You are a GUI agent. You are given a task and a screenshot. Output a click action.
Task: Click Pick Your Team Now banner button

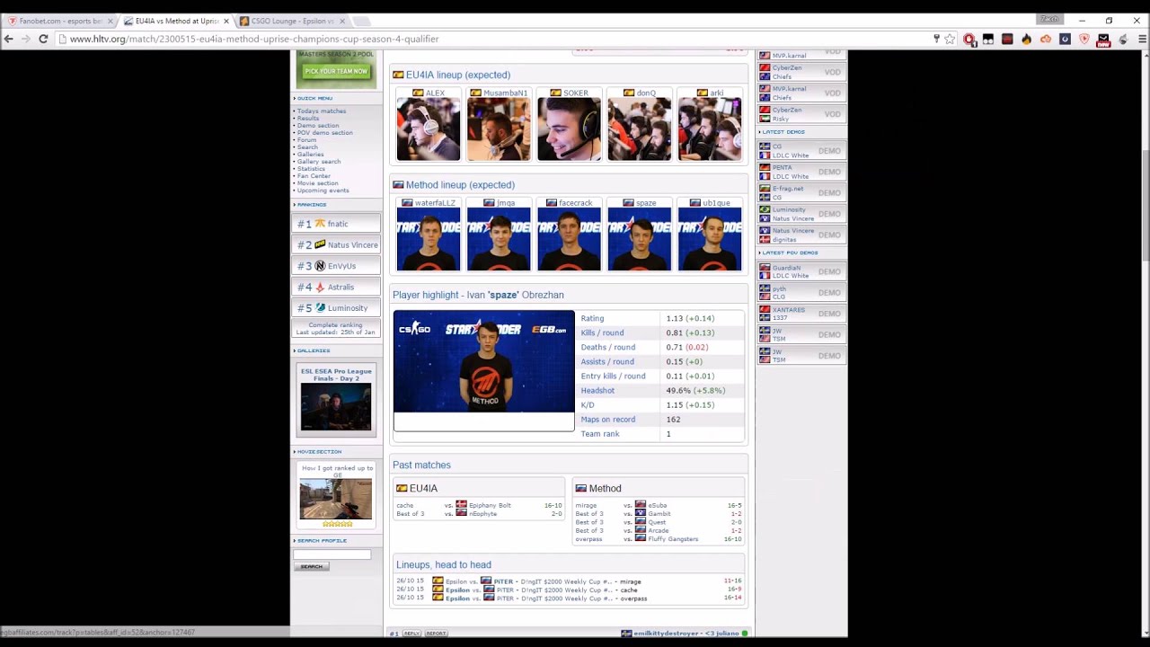[336, 71]
